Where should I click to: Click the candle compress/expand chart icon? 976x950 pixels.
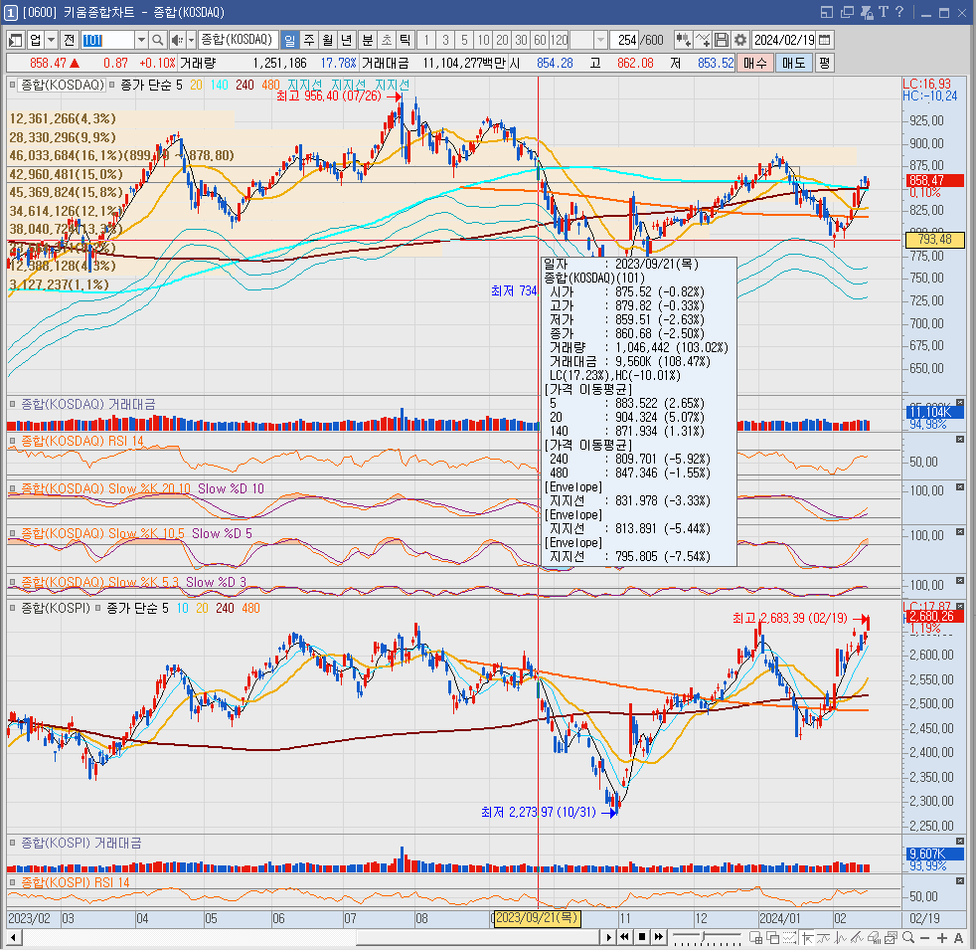click(x=683, y=41)
